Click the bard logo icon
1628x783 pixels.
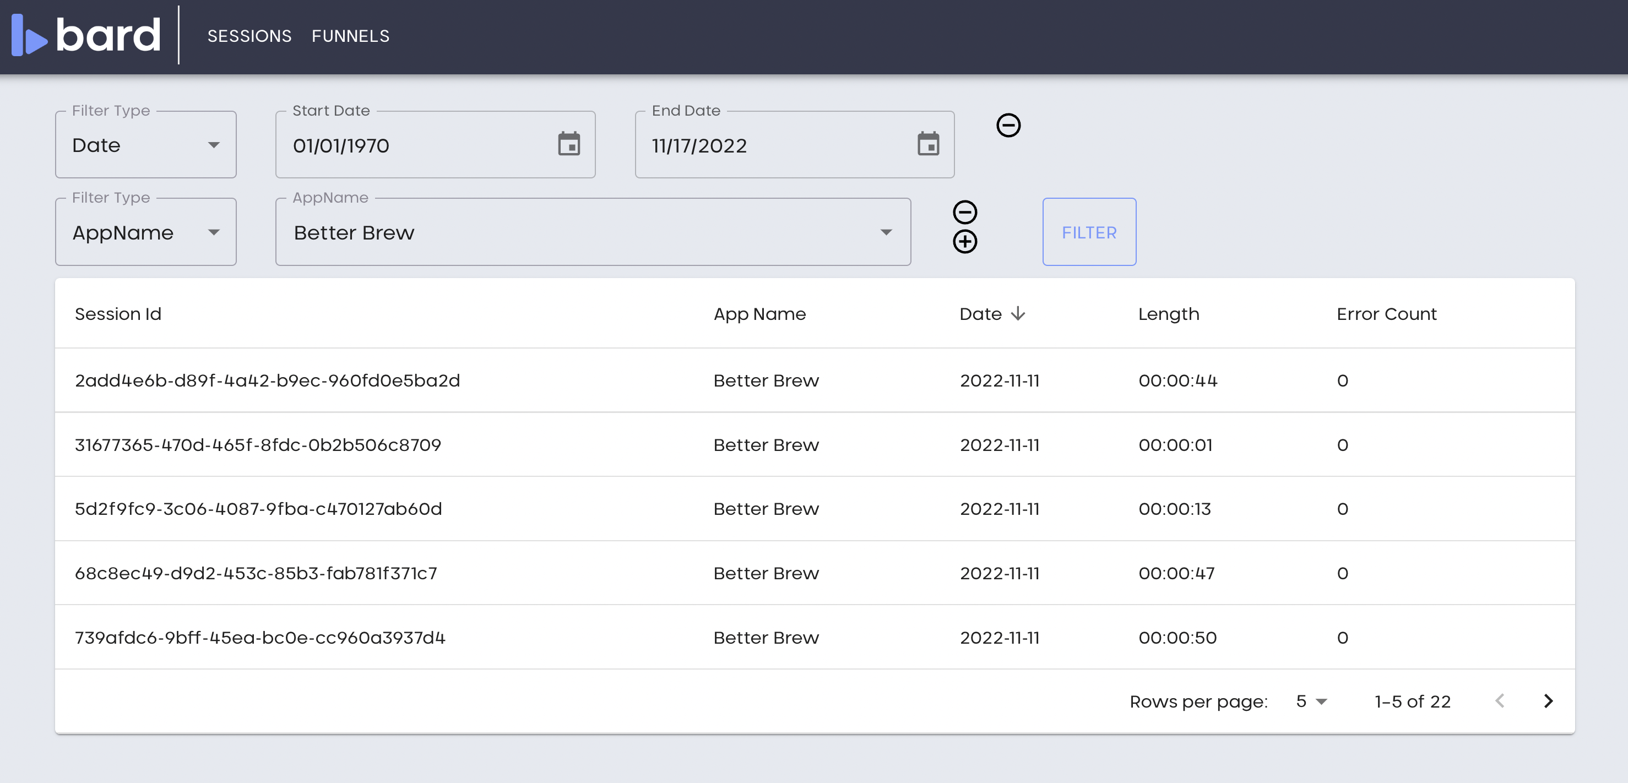click(30, 35)
